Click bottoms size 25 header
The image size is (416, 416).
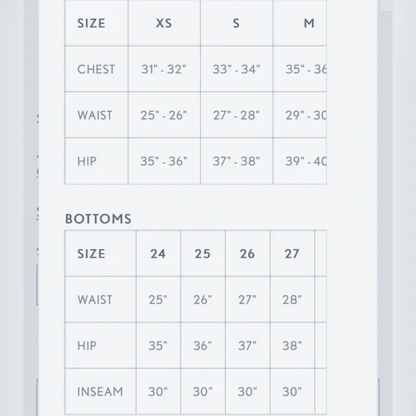203,254
